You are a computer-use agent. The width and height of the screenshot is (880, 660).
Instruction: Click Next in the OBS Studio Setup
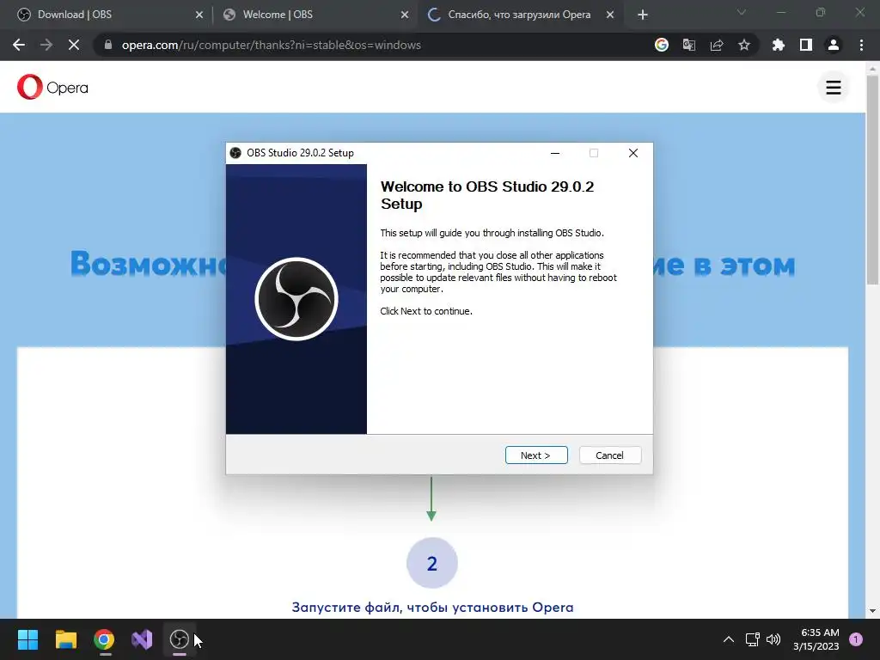[x=536, y=455]
